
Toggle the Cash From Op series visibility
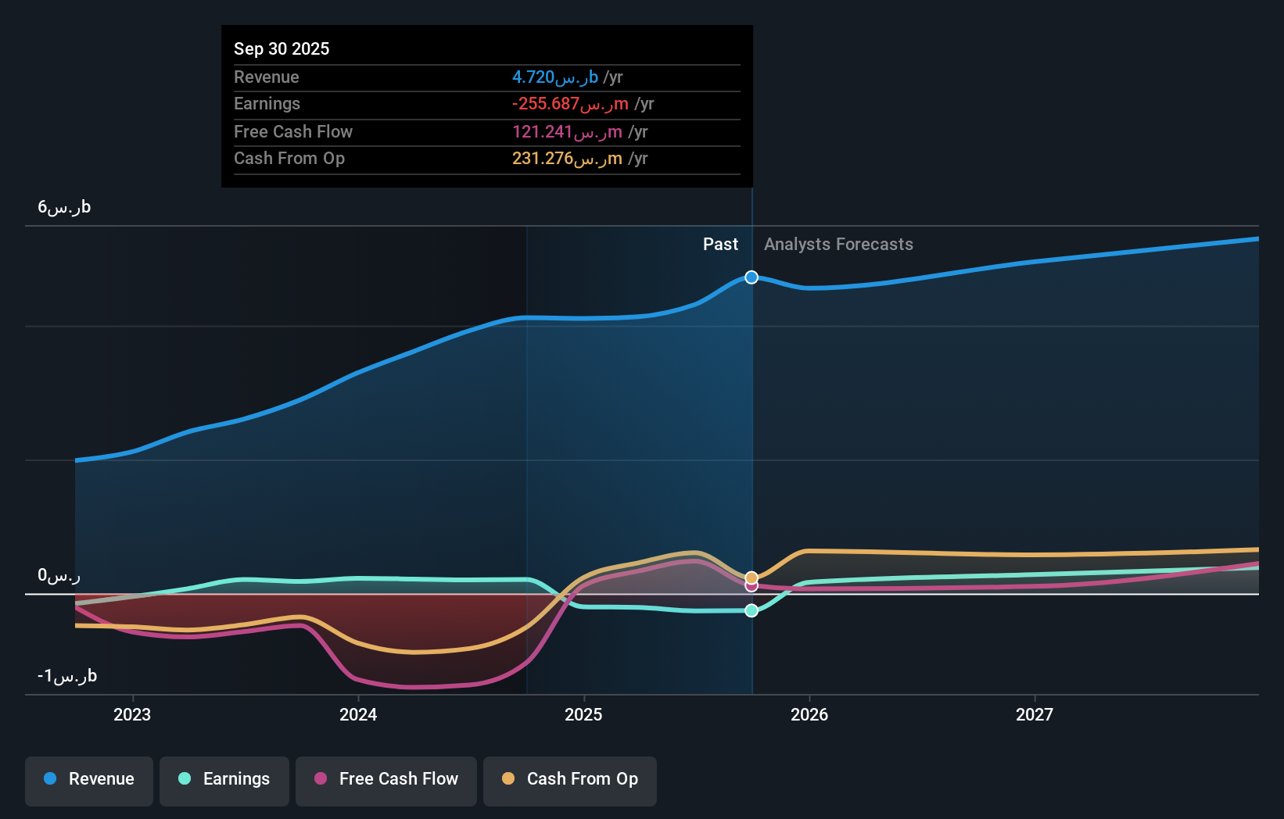tap(569, 779)
